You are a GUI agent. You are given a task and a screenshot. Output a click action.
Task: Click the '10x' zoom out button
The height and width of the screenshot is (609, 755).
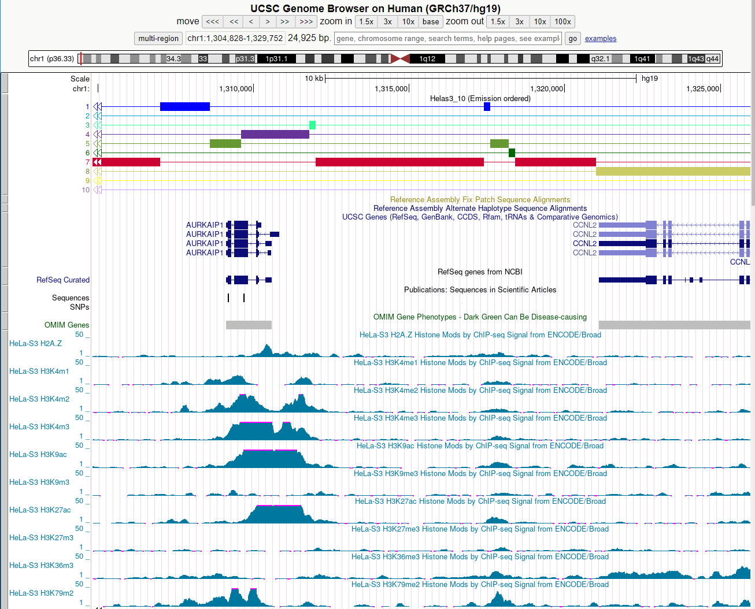[x=539, y=21]
